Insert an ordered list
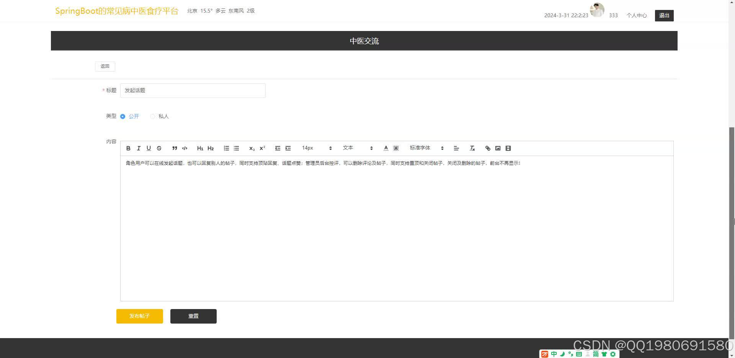Viewport: 735px width, 358px height. click(226, 148)
